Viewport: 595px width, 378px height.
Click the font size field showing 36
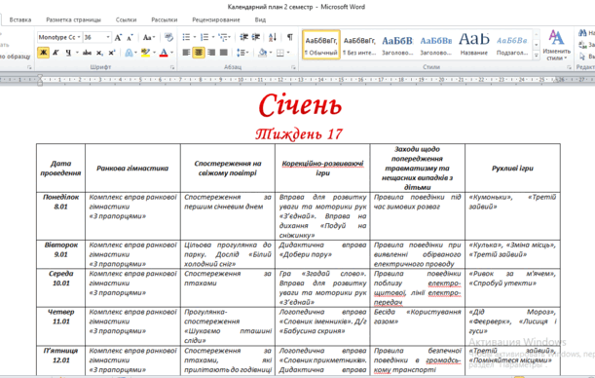point(94,37)
